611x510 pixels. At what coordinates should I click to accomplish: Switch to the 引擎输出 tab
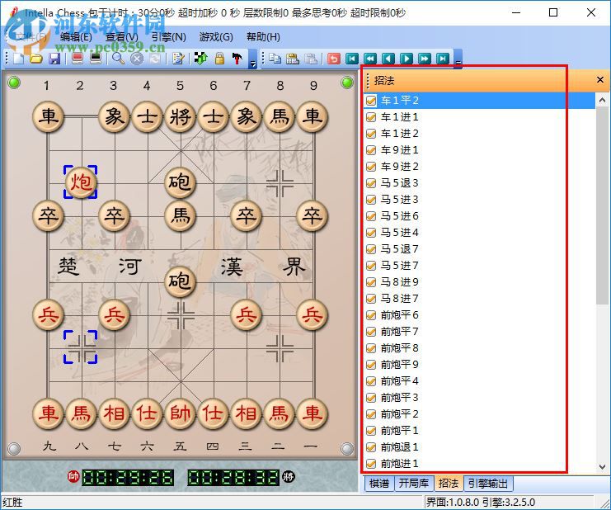[488, 484]
